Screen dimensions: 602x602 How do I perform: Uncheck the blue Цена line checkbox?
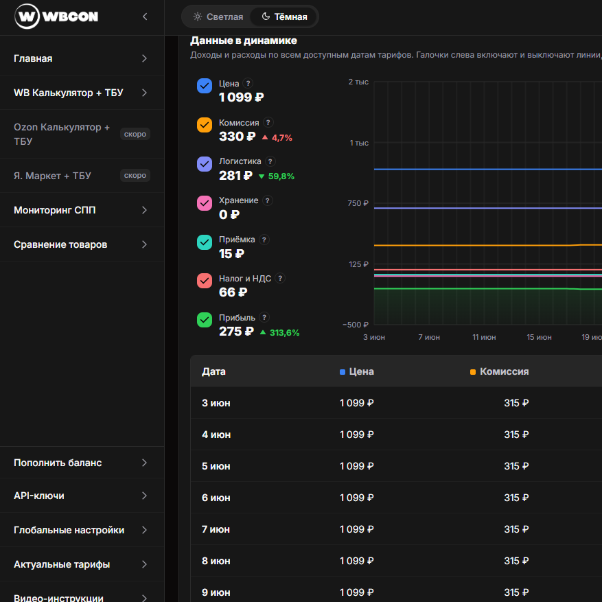click(205, 86)
